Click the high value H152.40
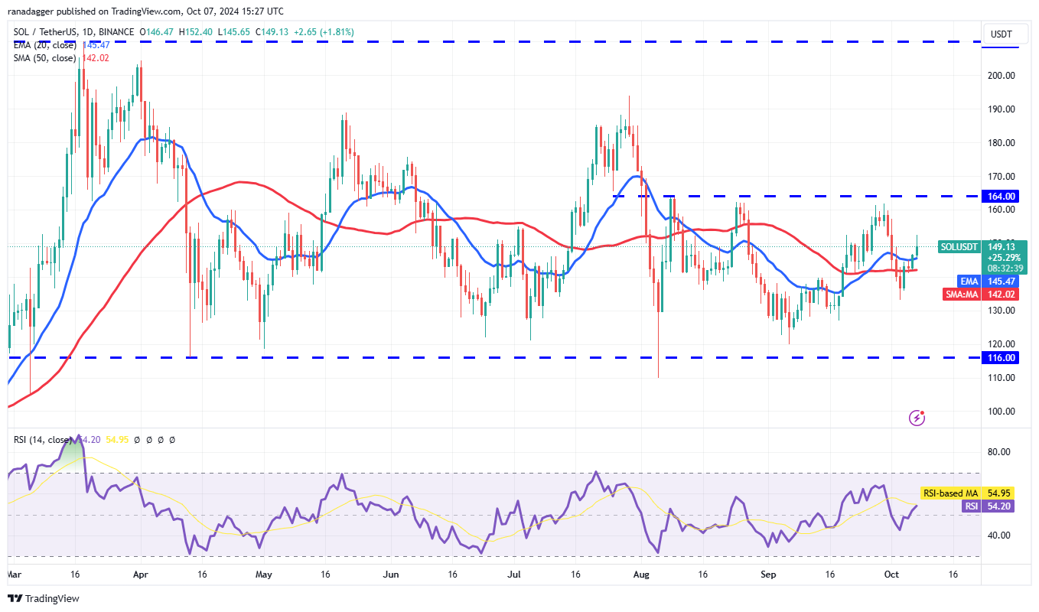This screenshot has width=1039, height=612. [195, 33]
